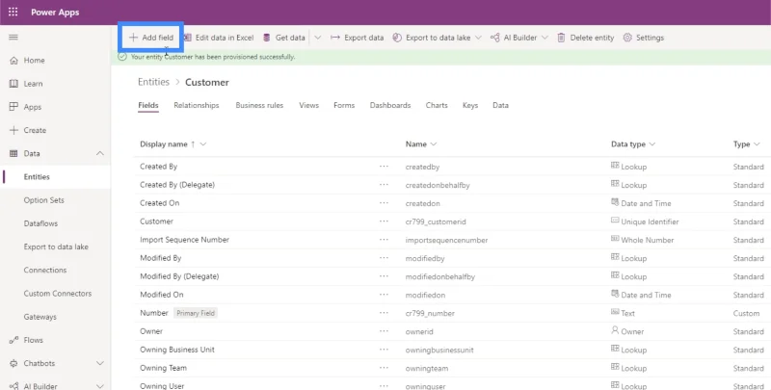Collapse the left navigation hamburger menu
Viewport: 771px width, 390px height.
[13, 38]
